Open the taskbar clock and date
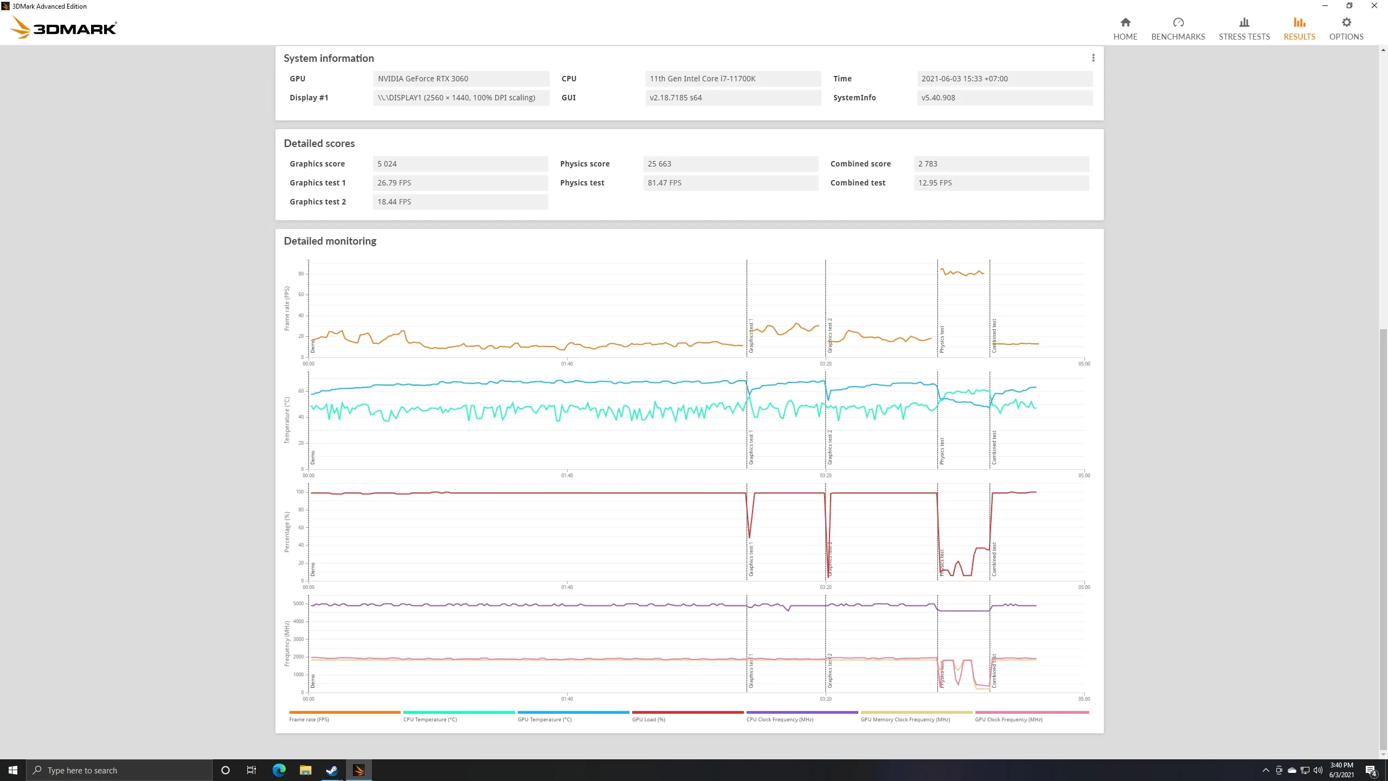The image size is (1388, 781). point(1342,770)
